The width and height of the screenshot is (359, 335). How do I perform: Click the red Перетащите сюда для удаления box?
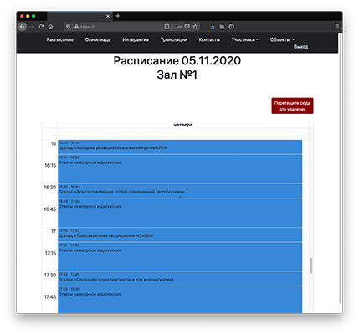292,106
